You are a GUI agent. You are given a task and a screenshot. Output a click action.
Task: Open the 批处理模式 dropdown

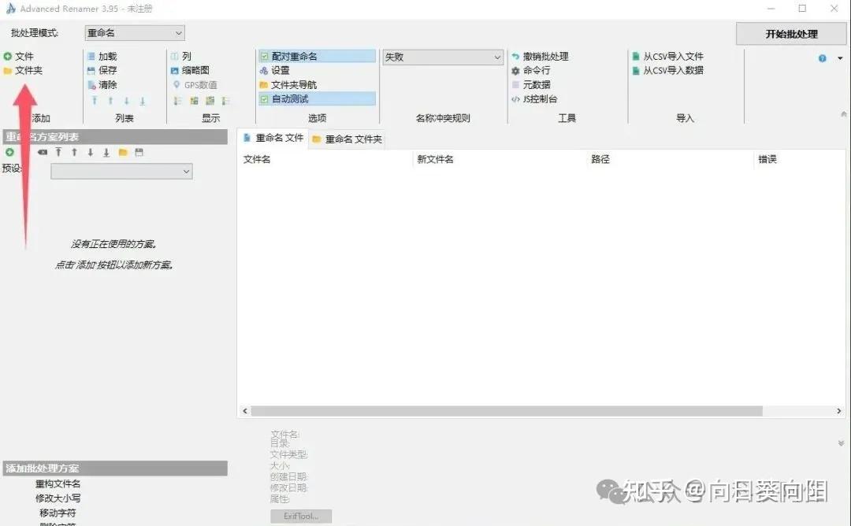(x=133, y=33)
